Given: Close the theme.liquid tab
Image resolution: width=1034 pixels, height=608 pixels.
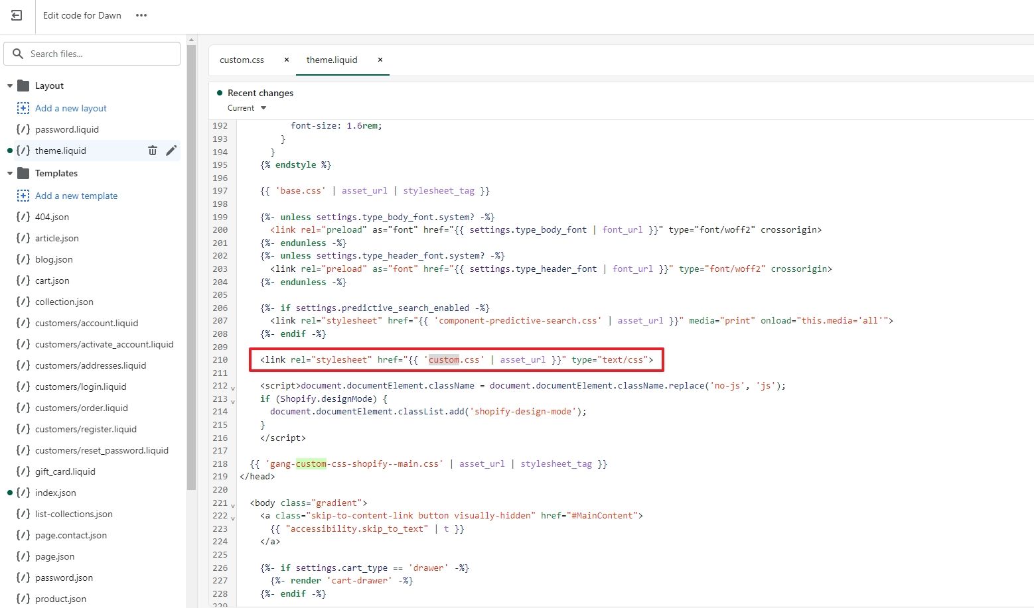Looking at the screenshot, I should [x=380, y=60].
